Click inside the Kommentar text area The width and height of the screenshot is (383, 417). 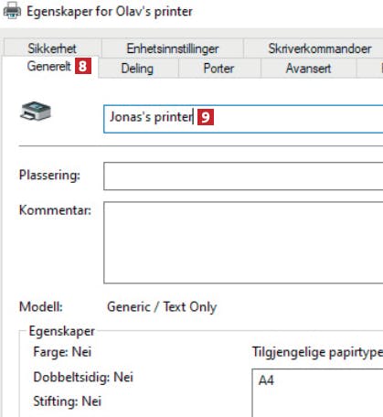pos(243,242)
